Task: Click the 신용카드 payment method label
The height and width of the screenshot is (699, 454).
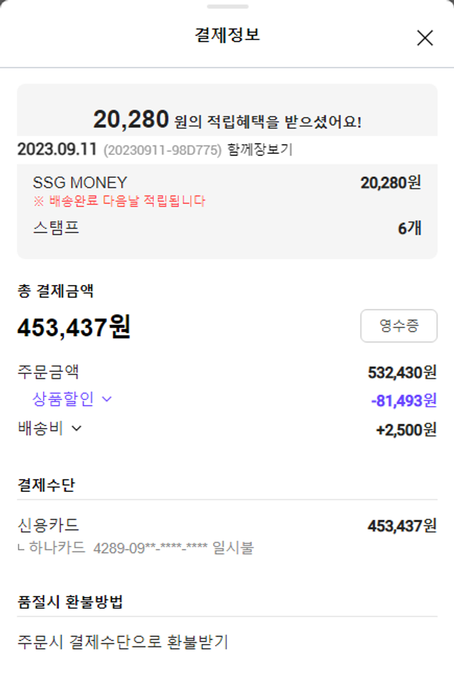Action: [x=48, y=525]
